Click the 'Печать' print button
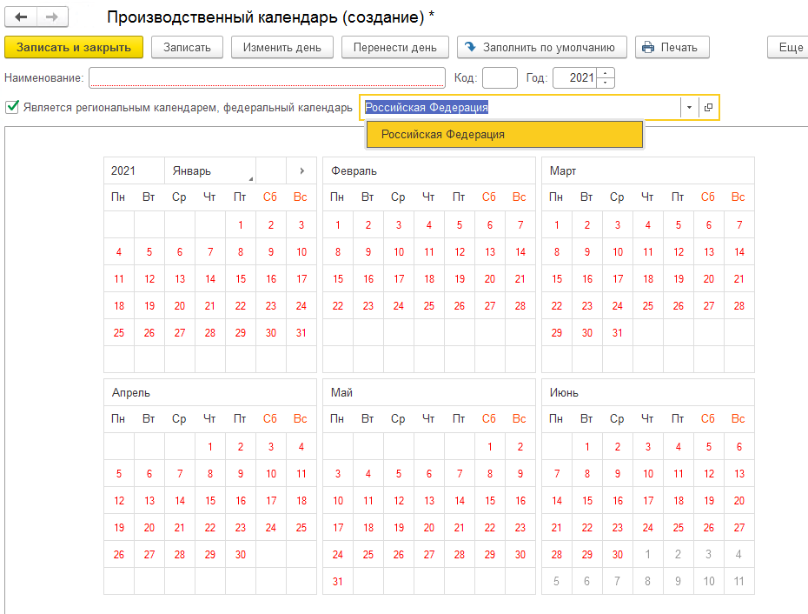Image resolution: width=808 pixels, height=614 pixels. [x=672, y=47]
